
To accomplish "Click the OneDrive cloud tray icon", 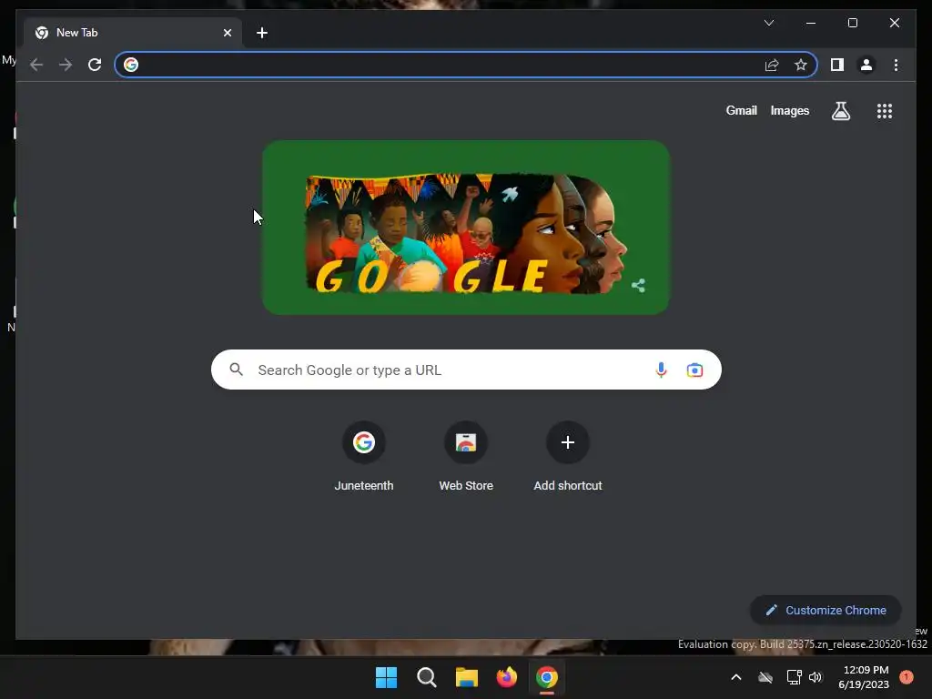I will click(x=765, y=677).
